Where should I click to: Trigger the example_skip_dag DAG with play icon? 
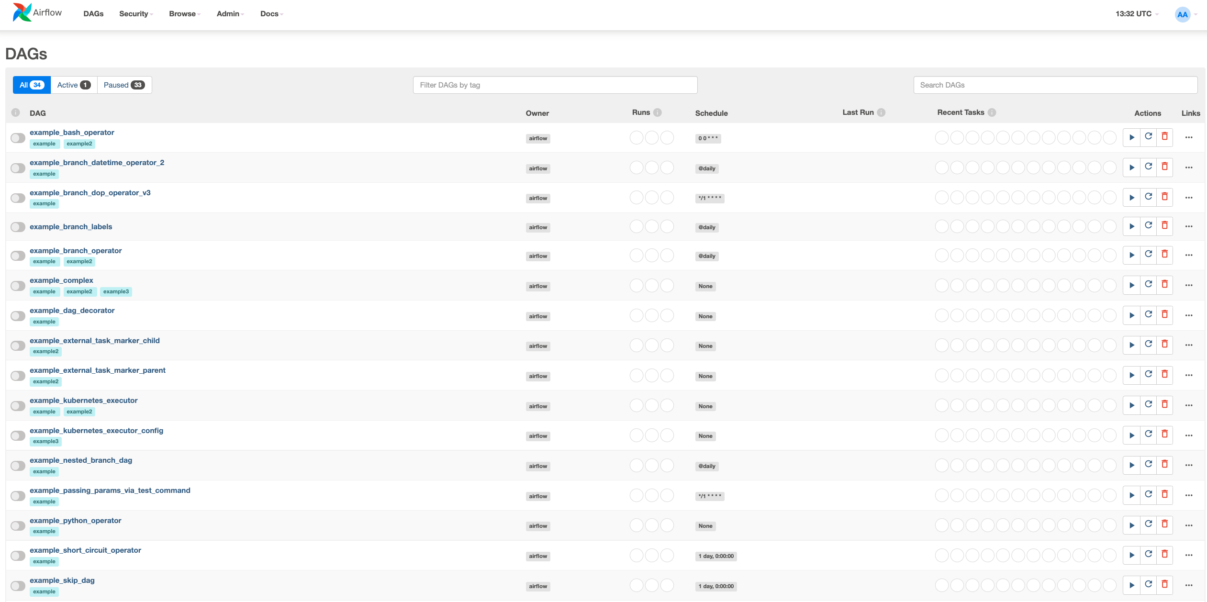coord(1131,585)
